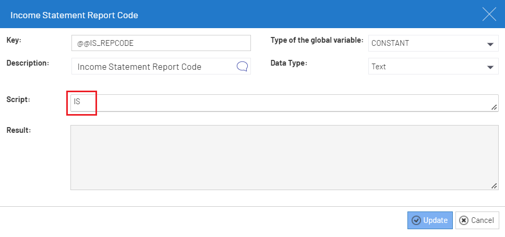Click the checkmark icon on Update

pos(416,220)
